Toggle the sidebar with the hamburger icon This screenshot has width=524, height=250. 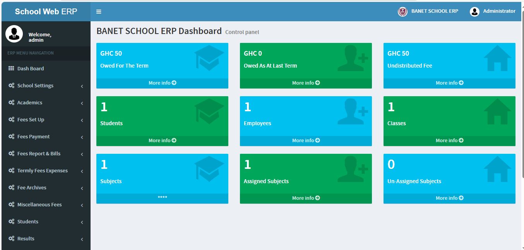pos(99,12)
